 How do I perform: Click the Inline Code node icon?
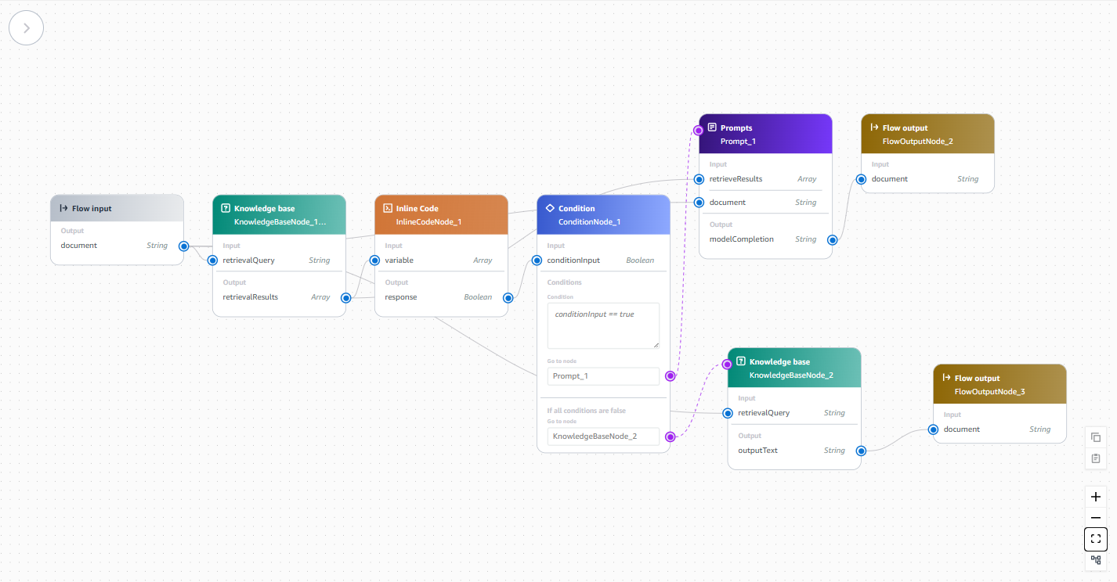(x=387, y=209)
